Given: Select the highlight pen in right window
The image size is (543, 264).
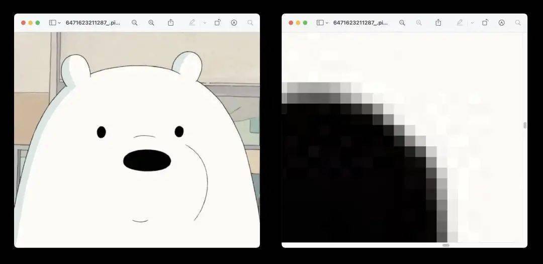Looking at the screenshot, I should click(x=460, y=23).
